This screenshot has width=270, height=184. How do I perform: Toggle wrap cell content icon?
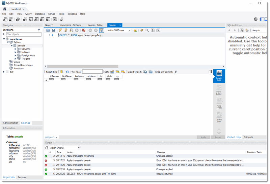(x=176, y=72)
